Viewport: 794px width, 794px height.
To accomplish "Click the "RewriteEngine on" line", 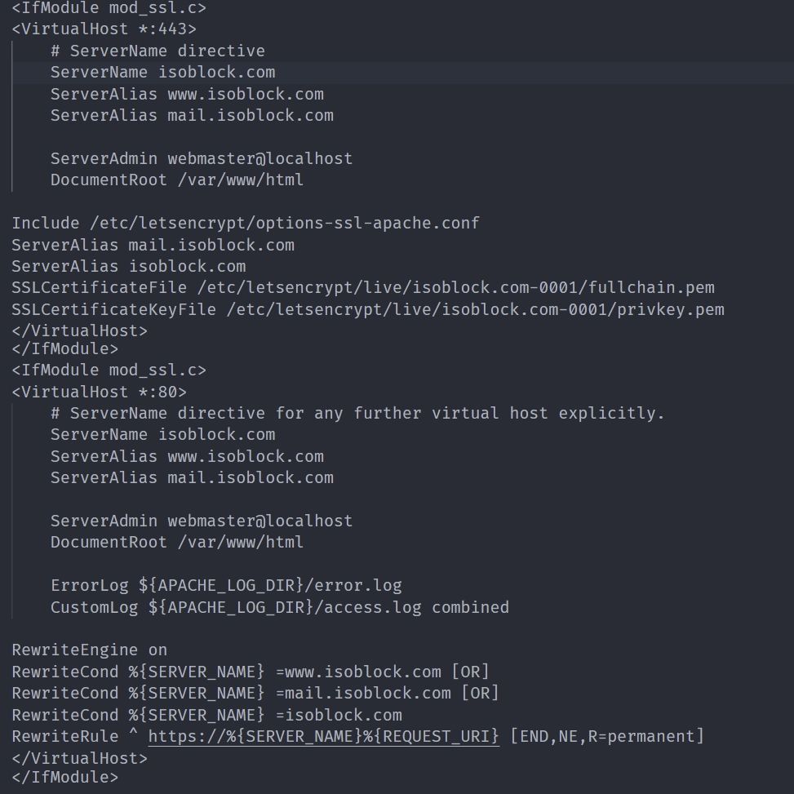I will tap(89, 650).
